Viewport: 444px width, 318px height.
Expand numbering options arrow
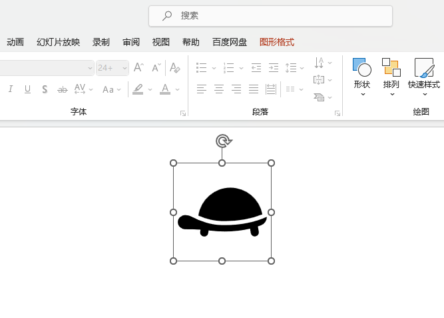tap(241, 68)
